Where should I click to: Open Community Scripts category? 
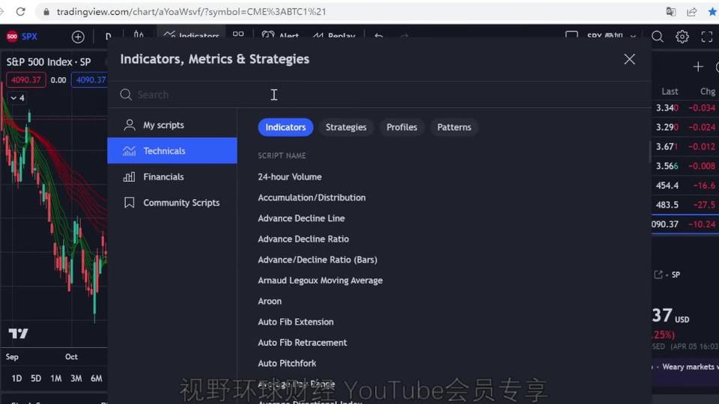click(172, 203)
